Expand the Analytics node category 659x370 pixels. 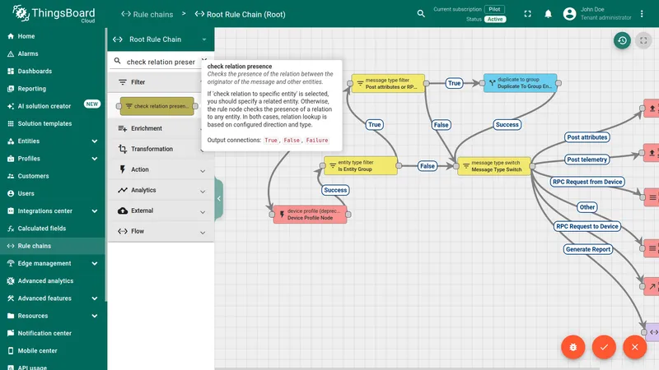[161, 190]
